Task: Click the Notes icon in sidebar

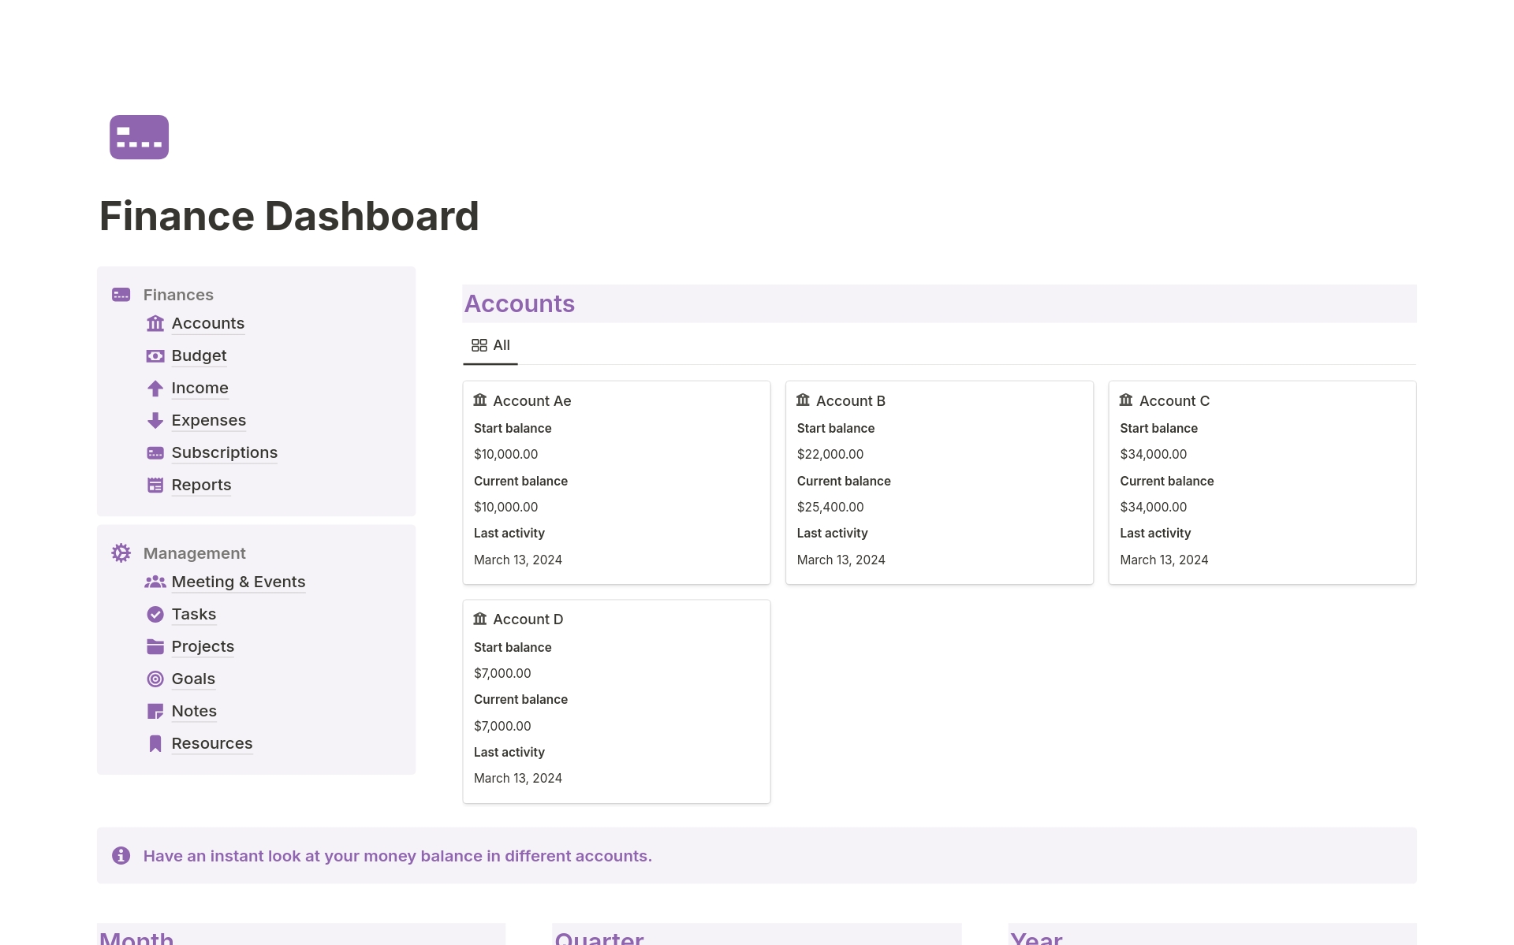Action: point(155,710)
